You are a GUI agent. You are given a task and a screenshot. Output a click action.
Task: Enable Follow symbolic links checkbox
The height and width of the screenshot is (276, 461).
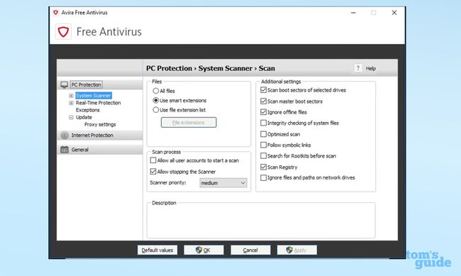click(x=263, y=145)
